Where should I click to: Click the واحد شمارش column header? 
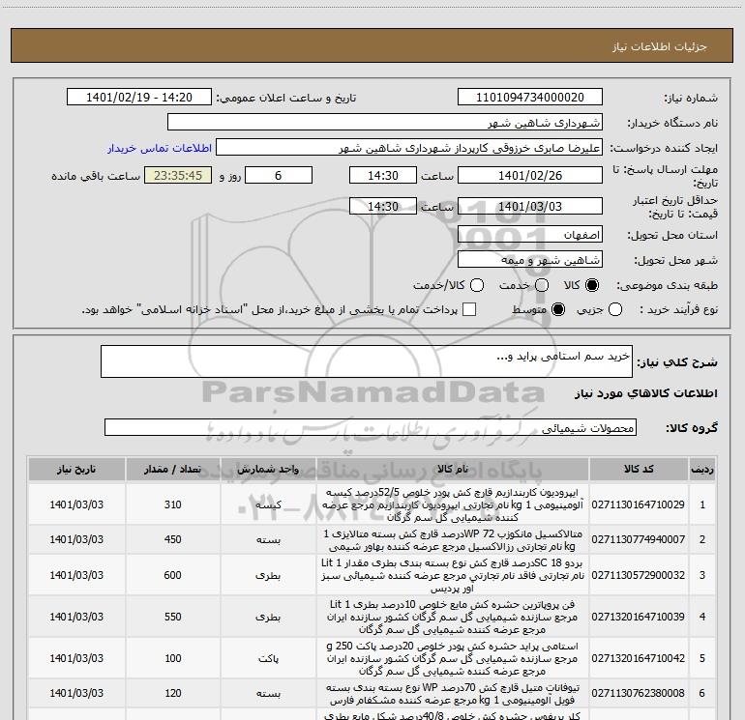(268, 470)
